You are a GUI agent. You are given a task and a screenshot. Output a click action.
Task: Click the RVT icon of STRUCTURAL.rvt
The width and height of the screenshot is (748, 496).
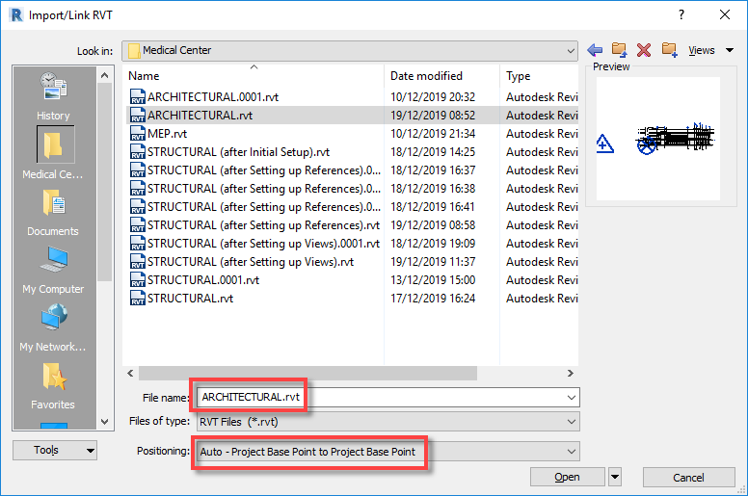pyautogui.click(x=138, y=299)
